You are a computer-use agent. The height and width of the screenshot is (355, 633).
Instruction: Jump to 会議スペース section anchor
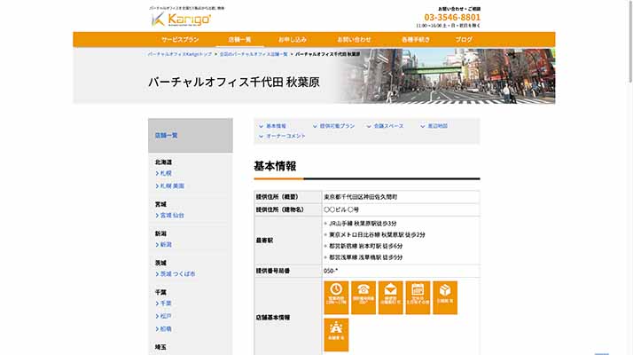(388, 126)
